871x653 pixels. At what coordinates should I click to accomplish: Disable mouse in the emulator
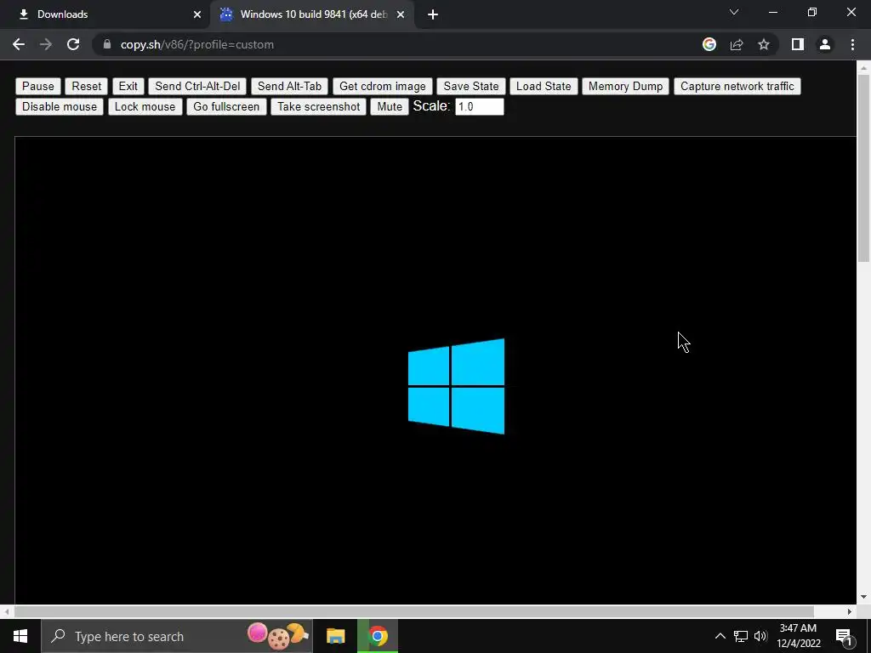pos(60,106)
